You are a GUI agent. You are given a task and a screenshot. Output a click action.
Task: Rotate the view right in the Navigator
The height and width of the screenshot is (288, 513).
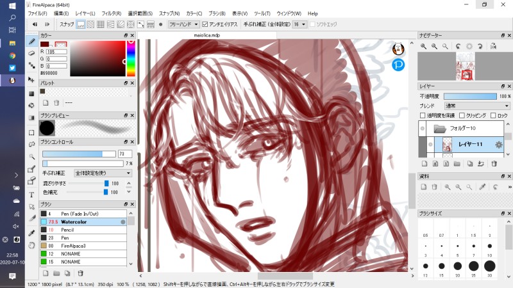pyautogui.click(x=480, y=46)
